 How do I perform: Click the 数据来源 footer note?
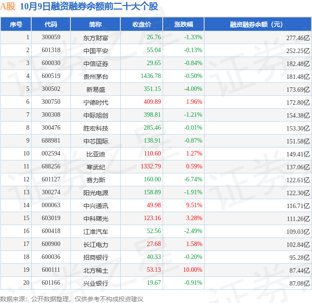72,299
